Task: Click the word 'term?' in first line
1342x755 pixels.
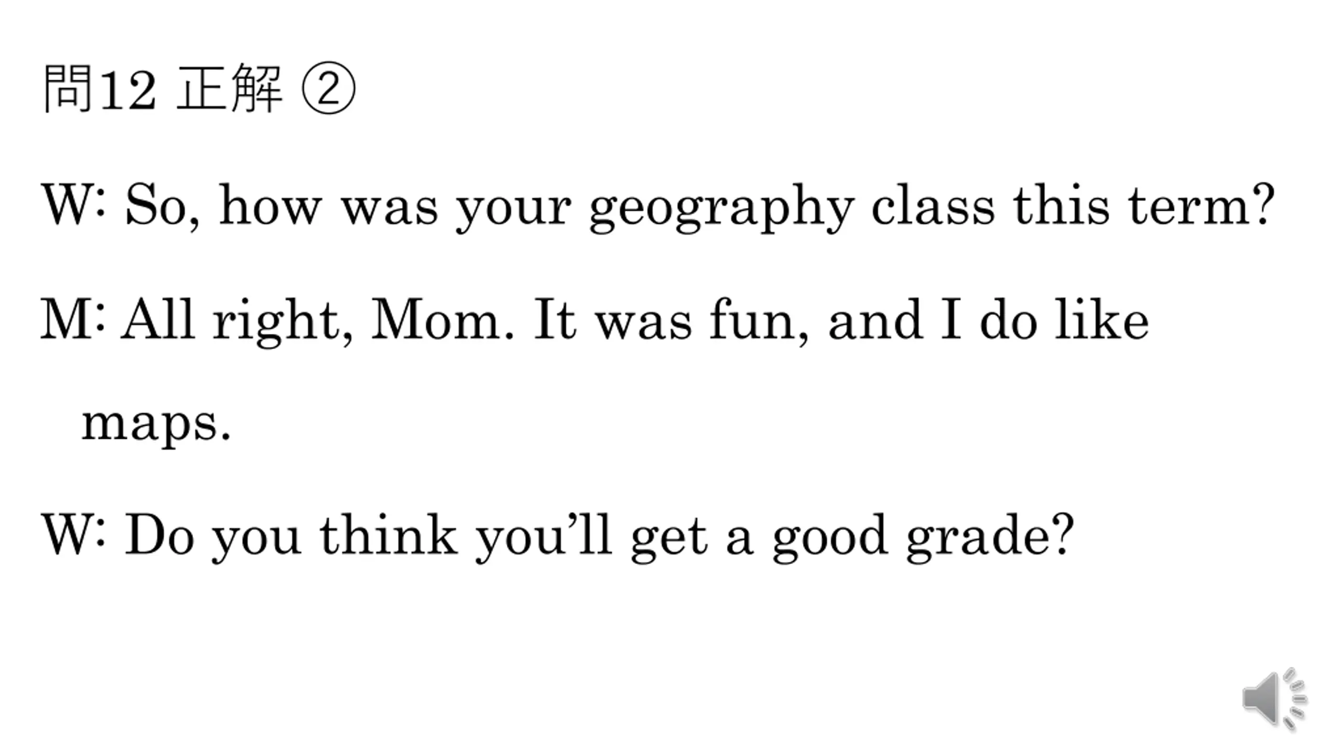Action: click(x=1202, y=204)
